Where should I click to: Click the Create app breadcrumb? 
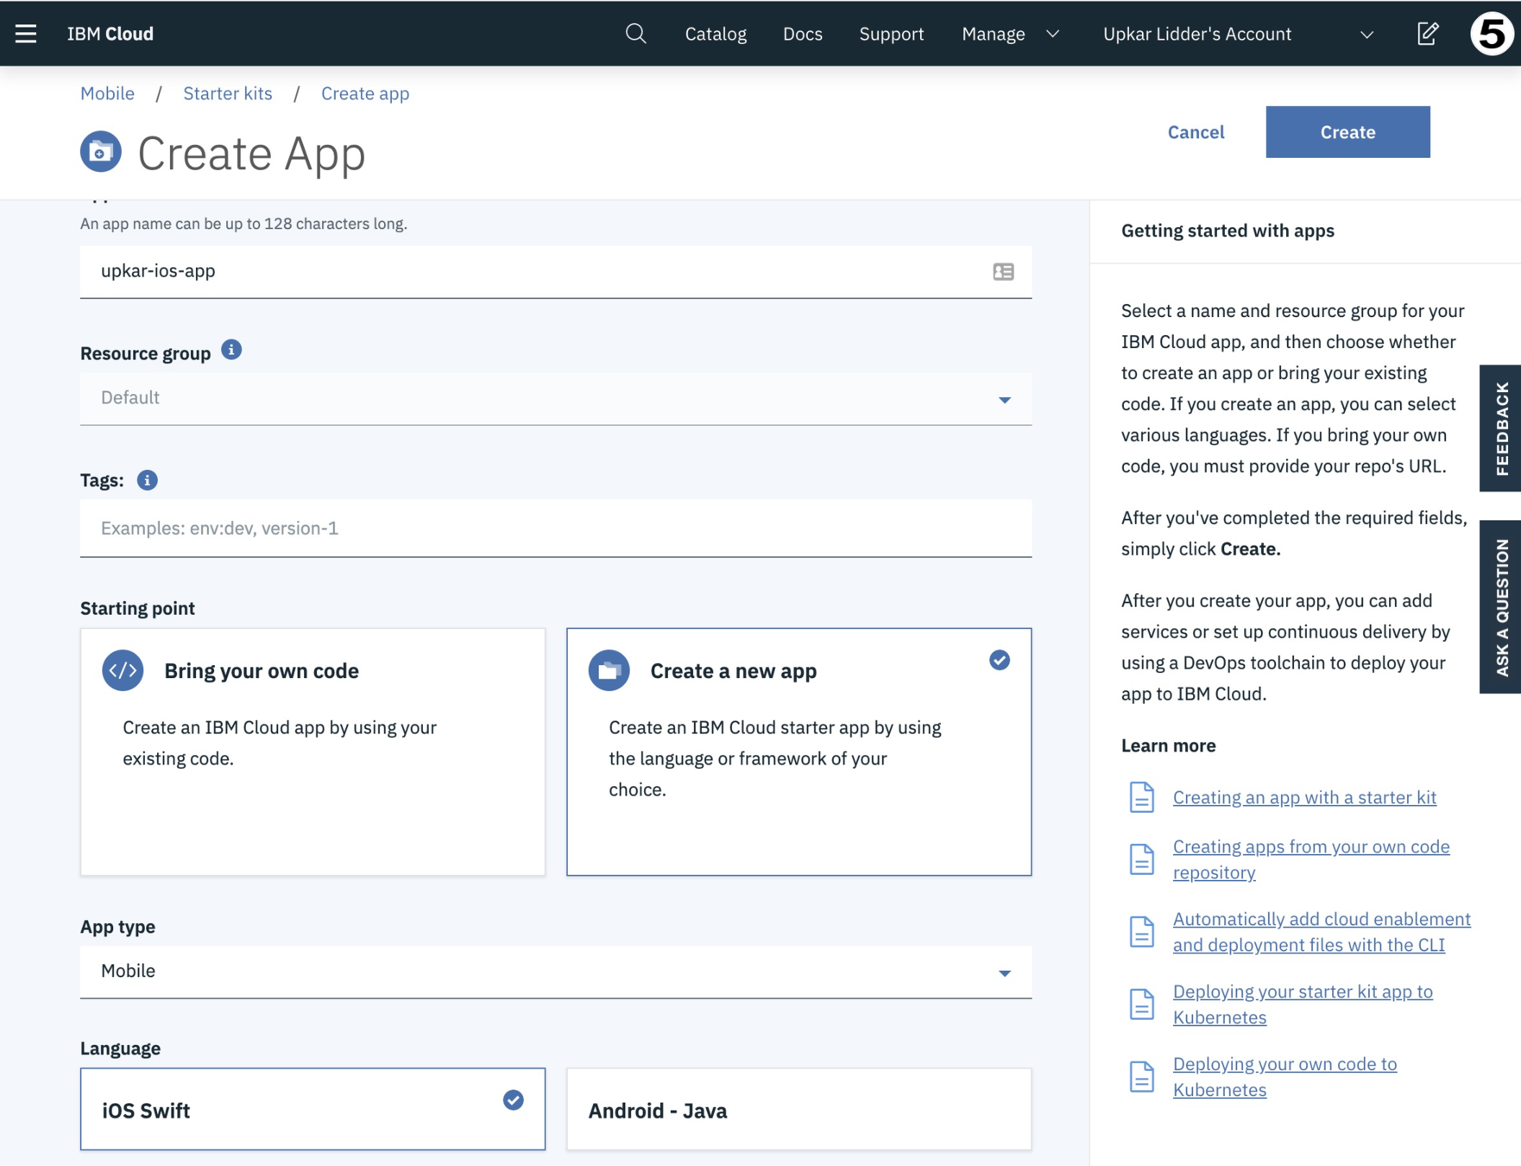pyautogui.click(x=365, y=93)
